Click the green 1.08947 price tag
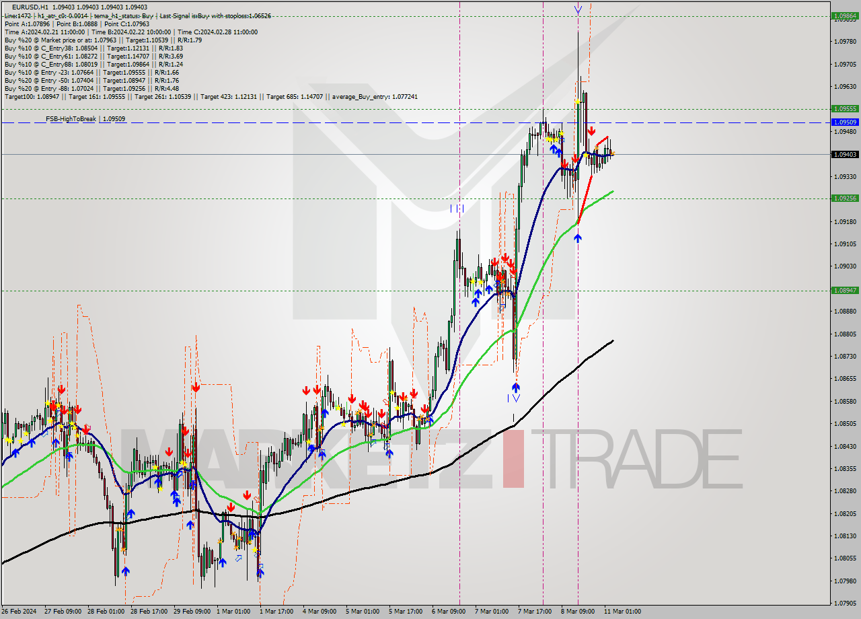The image size is (861, 619). click(844, 291)
